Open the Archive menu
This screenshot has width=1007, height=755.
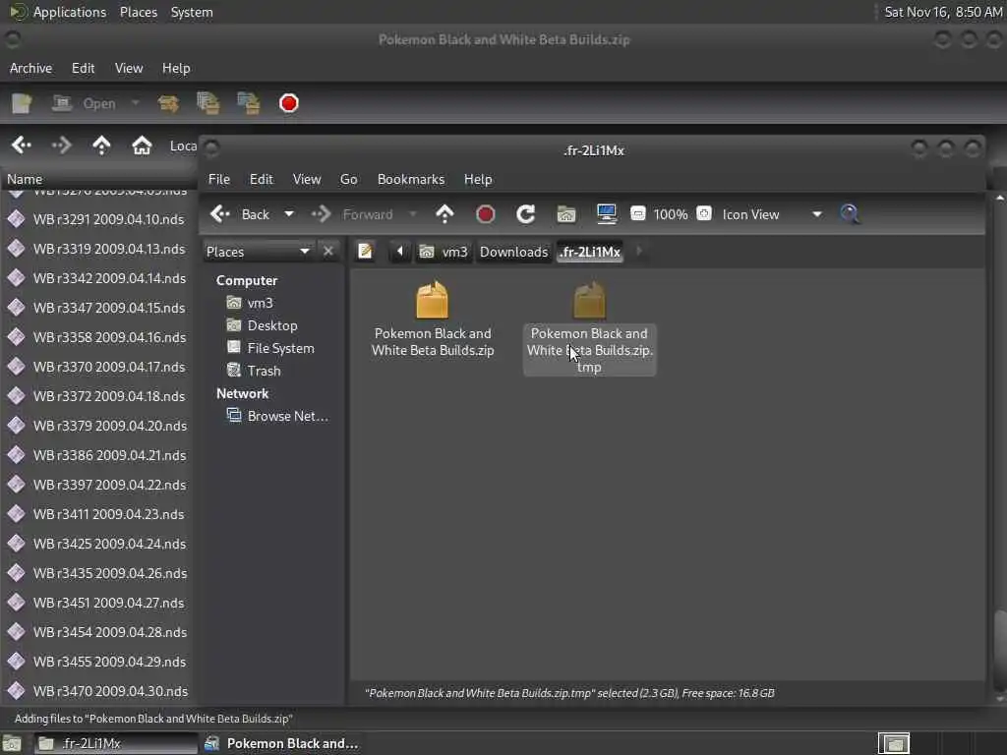tap(30, 68)
